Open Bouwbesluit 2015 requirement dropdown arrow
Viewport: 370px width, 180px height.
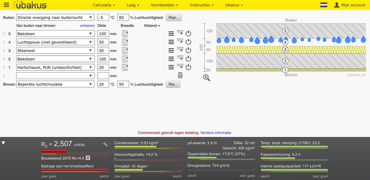point(88,158)
